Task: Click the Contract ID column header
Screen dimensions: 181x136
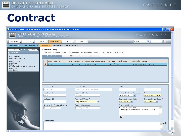Action: (x=57, y=61)
